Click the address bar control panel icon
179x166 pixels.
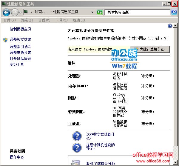(26, 12)
